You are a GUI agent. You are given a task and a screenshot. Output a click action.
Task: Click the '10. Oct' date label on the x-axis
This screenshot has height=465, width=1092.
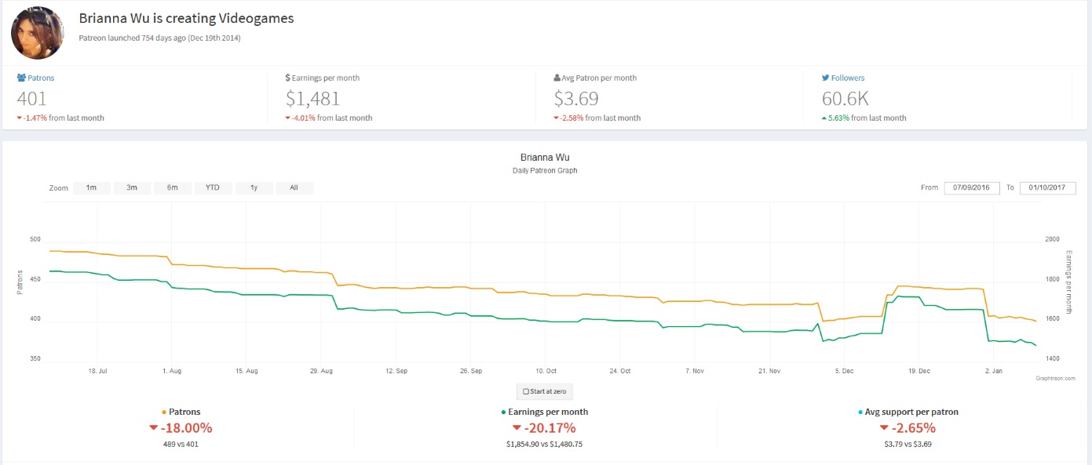[546, 370]
